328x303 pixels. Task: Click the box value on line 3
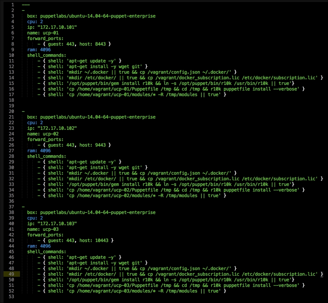pyautogui.click(x=98, y=16)
